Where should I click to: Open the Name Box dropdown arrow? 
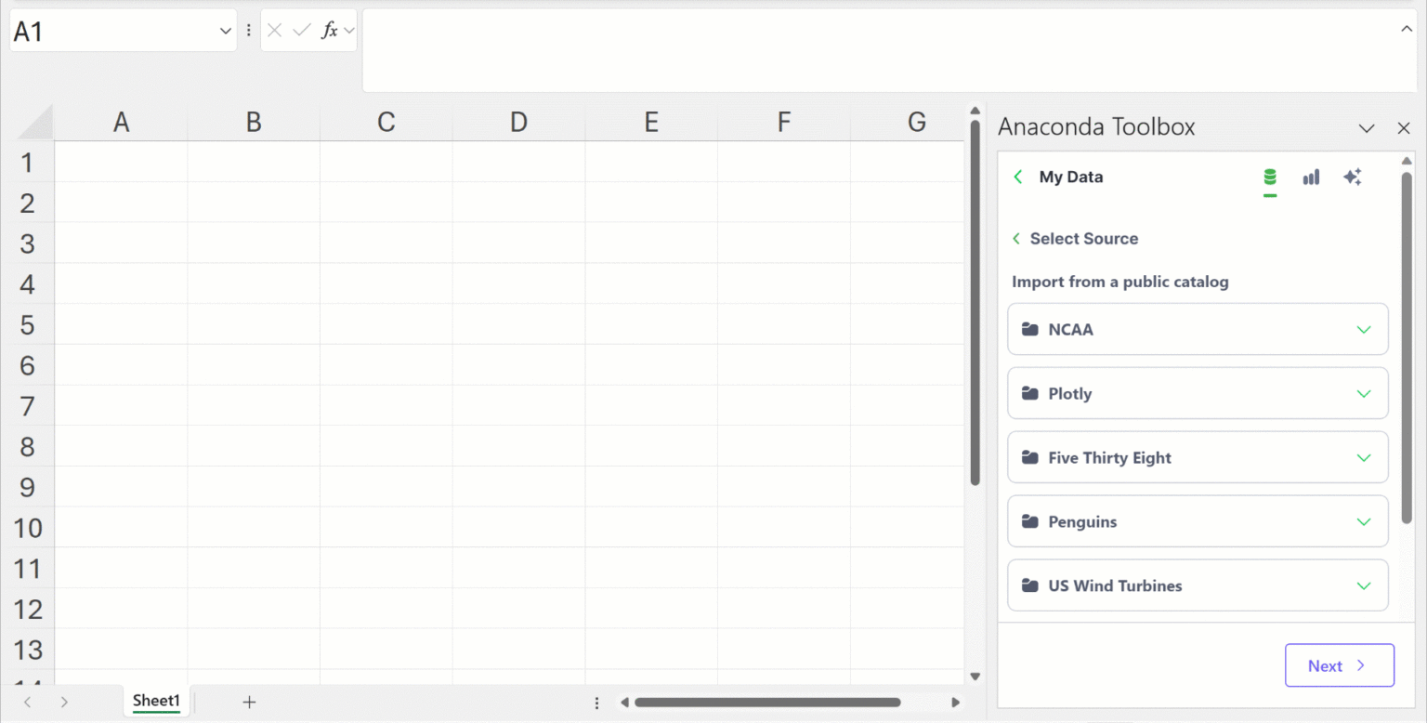click(225, 32)
